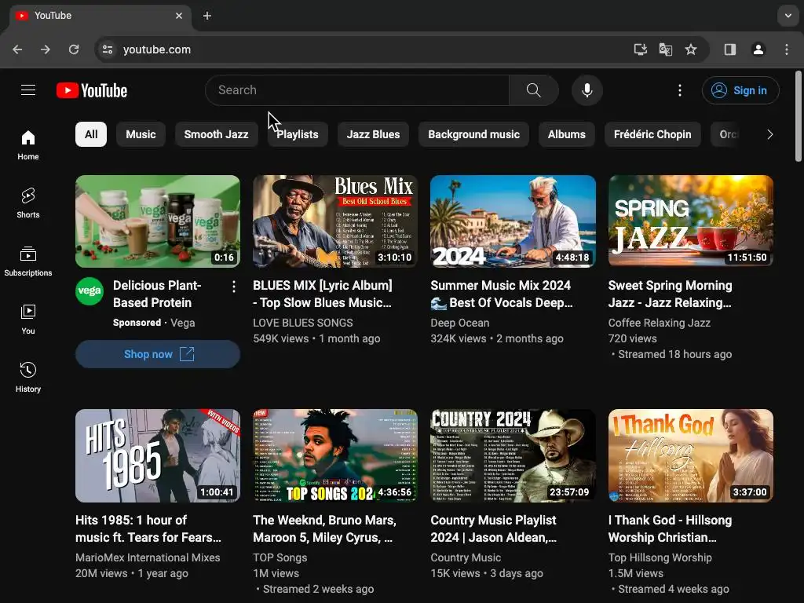The height and width of the screenshot is (603, 804).
Task: Toggle browser side panel
Action: click(x=730, y=49)
